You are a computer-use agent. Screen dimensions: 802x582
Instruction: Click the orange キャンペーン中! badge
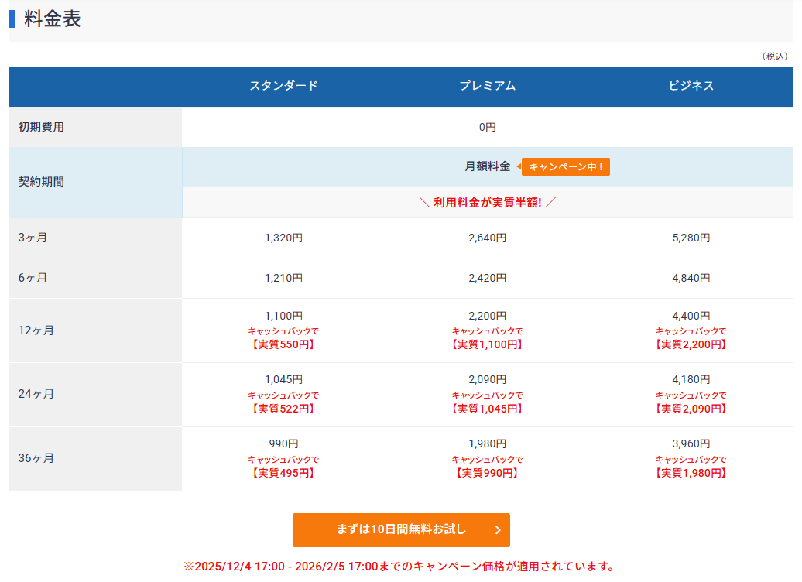click(565, 166)
